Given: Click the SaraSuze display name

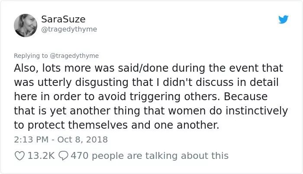Looking at the screenshot, I should point(63,19).
